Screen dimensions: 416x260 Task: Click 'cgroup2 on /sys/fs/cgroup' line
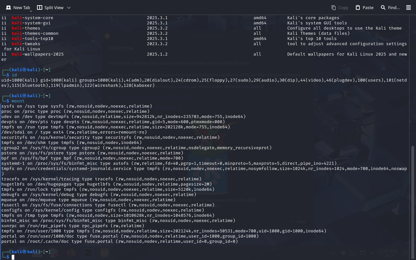click(136, 148)
